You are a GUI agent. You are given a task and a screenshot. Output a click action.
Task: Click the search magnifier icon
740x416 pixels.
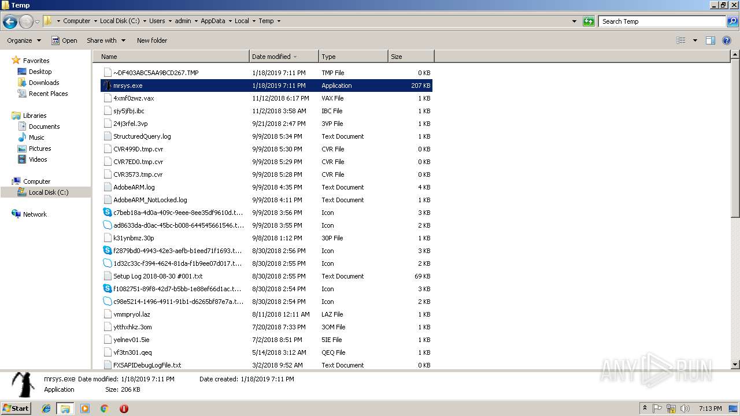click(732, 21)
